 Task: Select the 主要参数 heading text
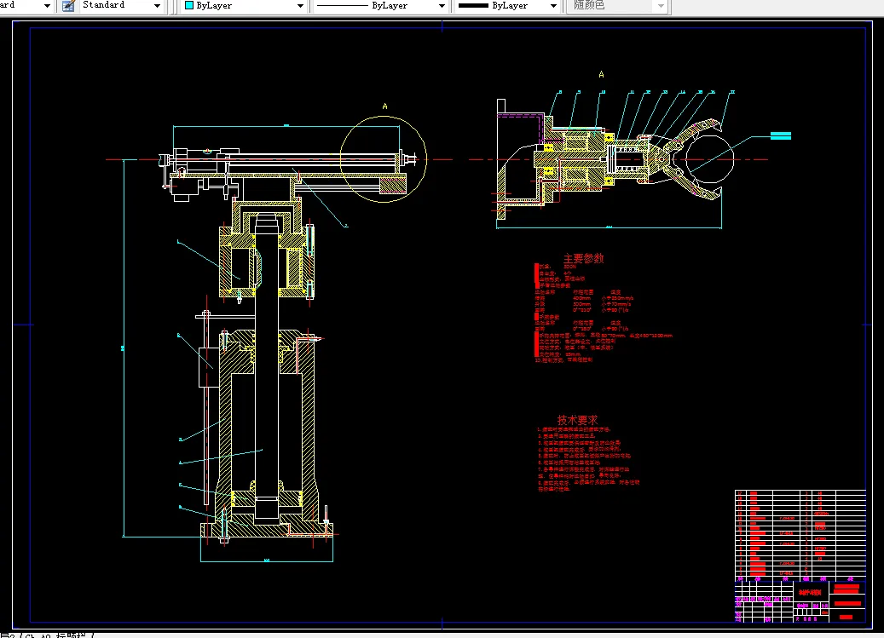(583, 258)
